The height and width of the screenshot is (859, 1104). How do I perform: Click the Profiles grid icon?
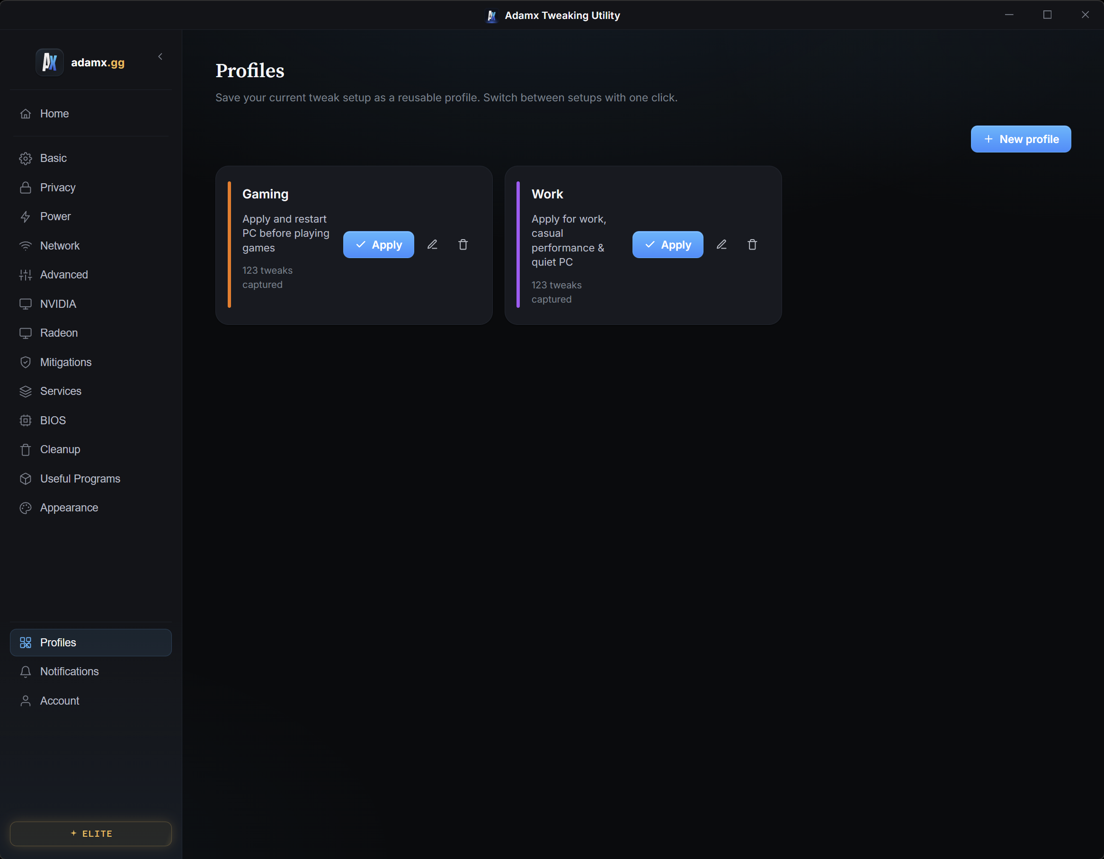pyautogui.click(x=25, y=643)
